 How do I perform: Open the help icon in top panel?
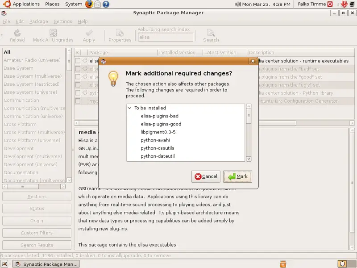(106, 4)
